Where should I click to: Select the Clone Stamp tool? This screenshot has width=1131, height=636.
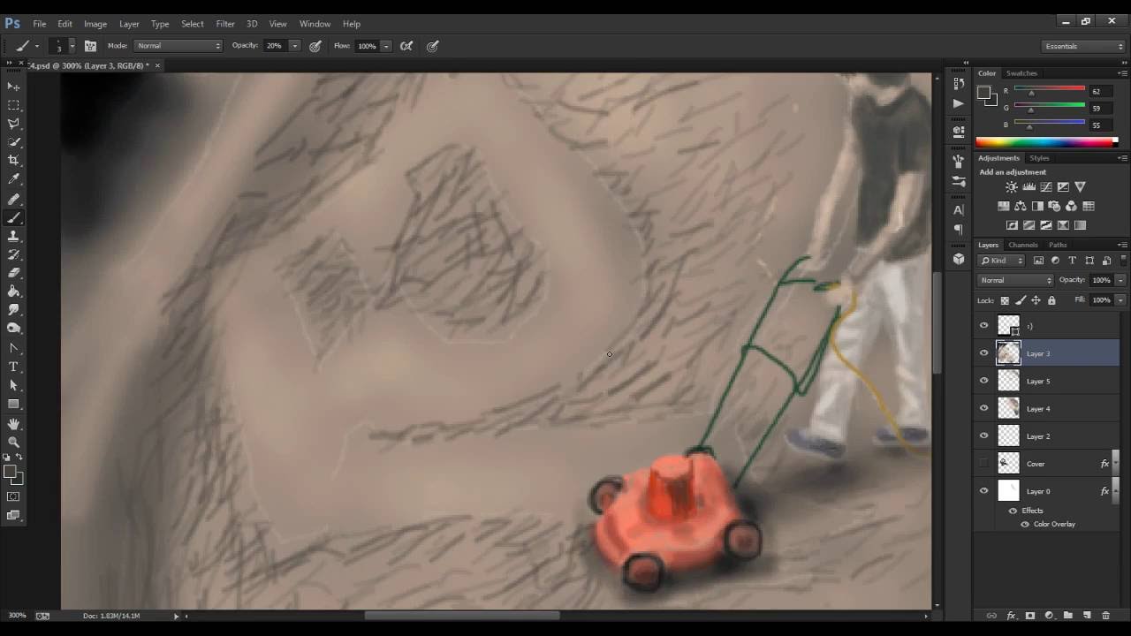pyautogui.click(x=14, y=237)
